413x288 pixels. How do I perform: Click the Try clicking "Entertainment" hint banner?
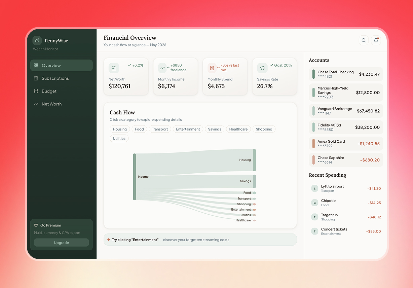point(200,240)
